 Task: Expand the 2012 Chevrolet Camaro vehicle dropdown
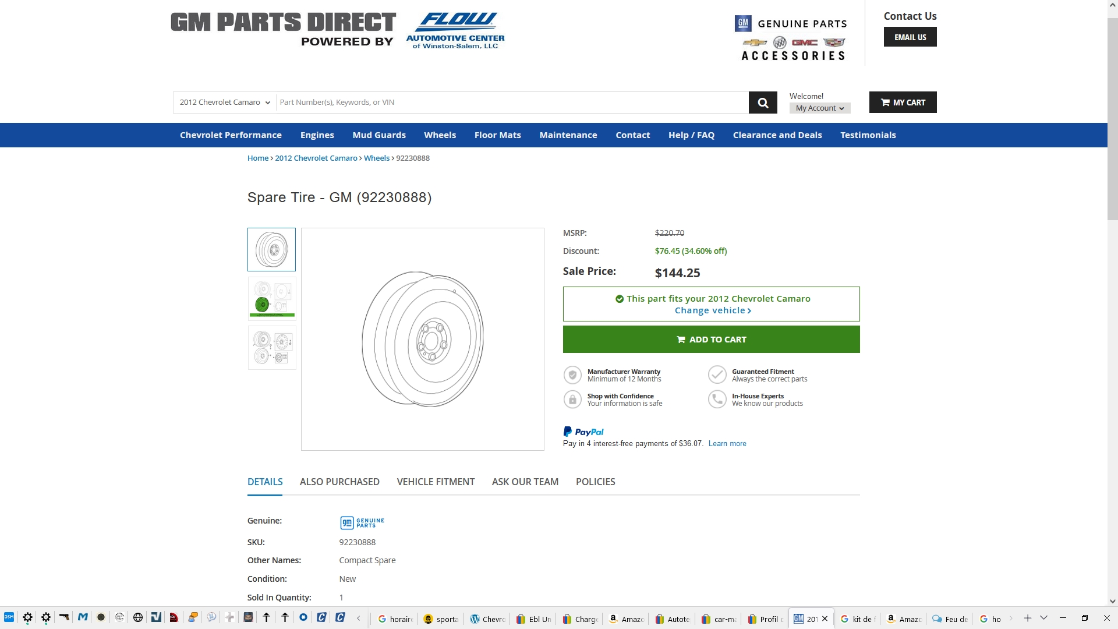225,103
